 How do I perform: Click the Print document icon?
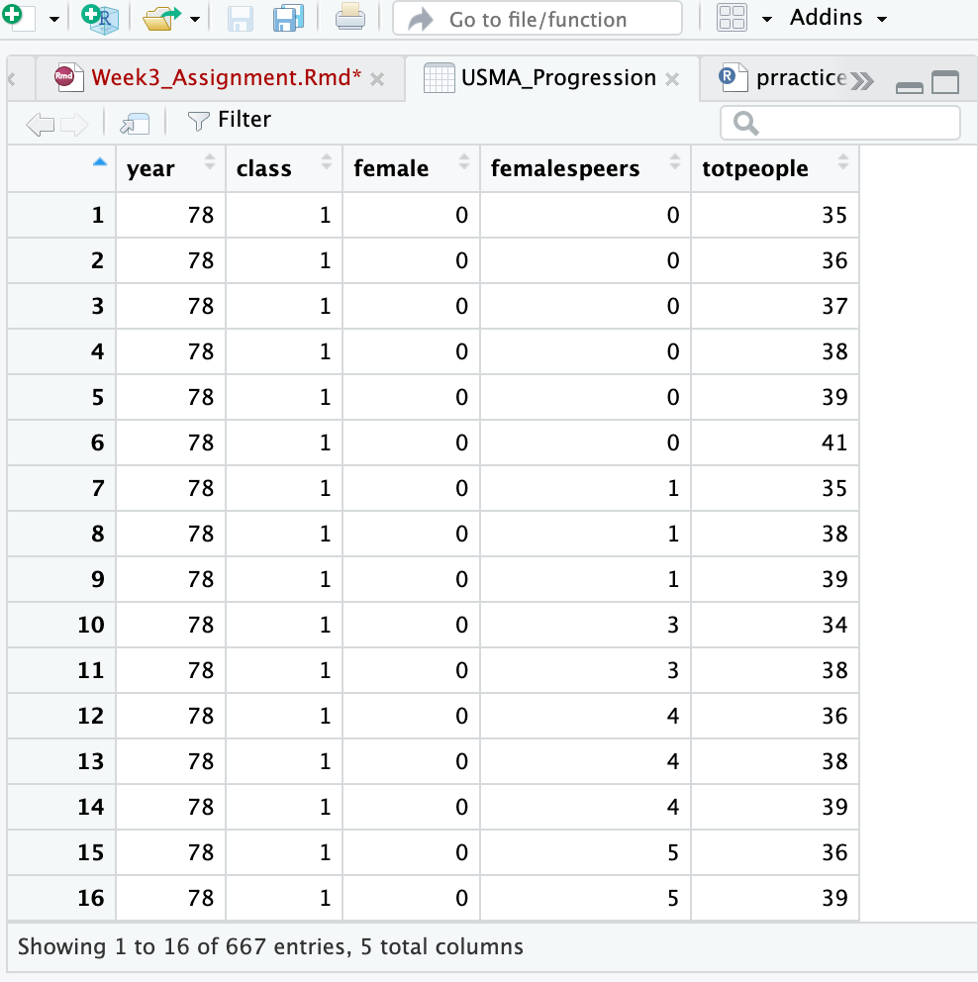coord(350,18)
